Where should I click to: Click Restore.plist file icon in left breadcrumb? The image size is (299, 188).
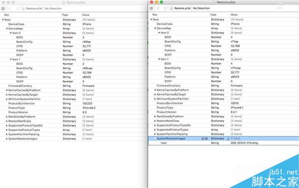tap(23, 8)
